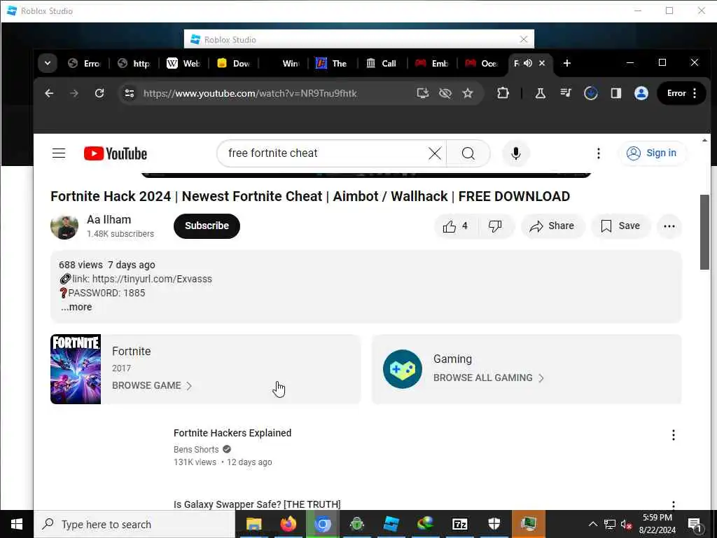
Task: Save the video to a playlist
Action: click(x=620, y=226)
